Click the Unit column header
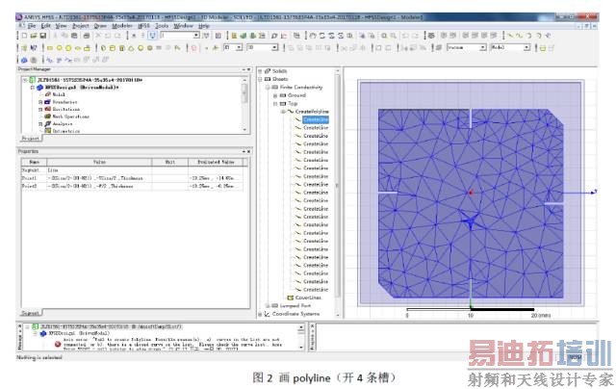Viewport: 616px width, 389px height. coord(170,162)
